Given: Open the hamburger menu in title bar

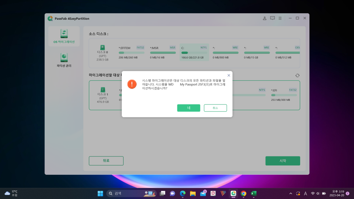Looking at the screenshot, I should point(280,18).
